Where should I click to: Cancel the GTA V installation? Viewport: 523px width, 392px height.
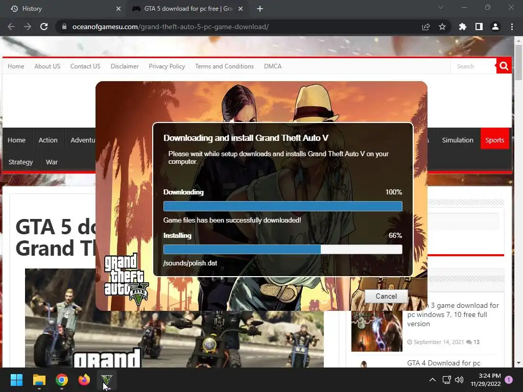(x=386, y=296)
